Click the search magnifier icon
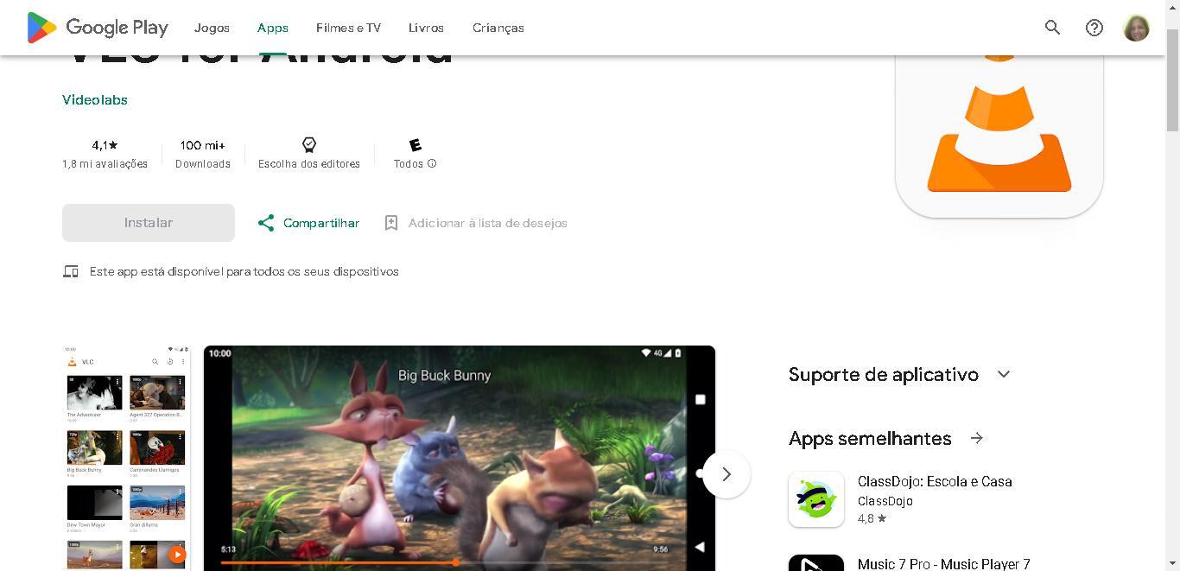 click(1052, 28)
